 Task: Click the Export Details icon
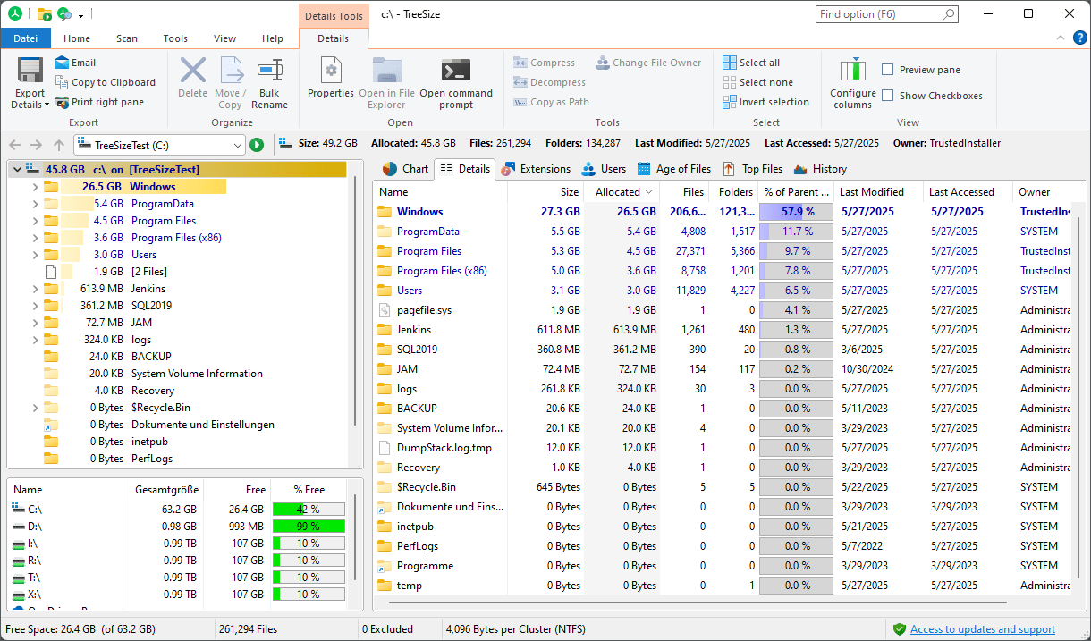click(x=30, y=72)
